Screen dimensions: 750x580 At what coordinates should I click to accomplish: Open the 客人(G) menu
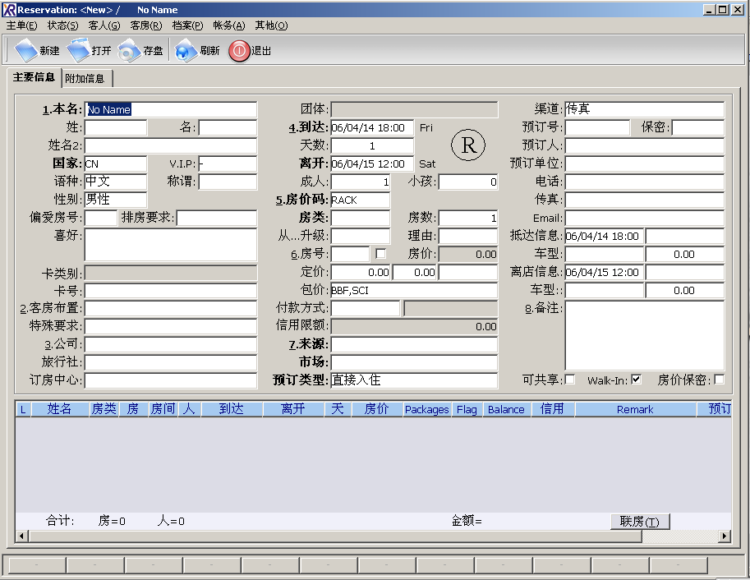point(104,25)
